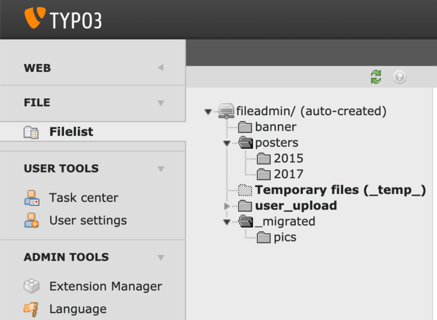Click the Filelist module icon
437x320 pixels.
pos(31,132)
